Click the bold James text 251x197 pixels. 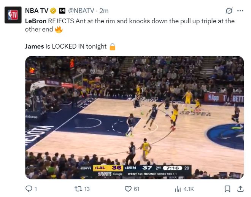pos(34,46)
